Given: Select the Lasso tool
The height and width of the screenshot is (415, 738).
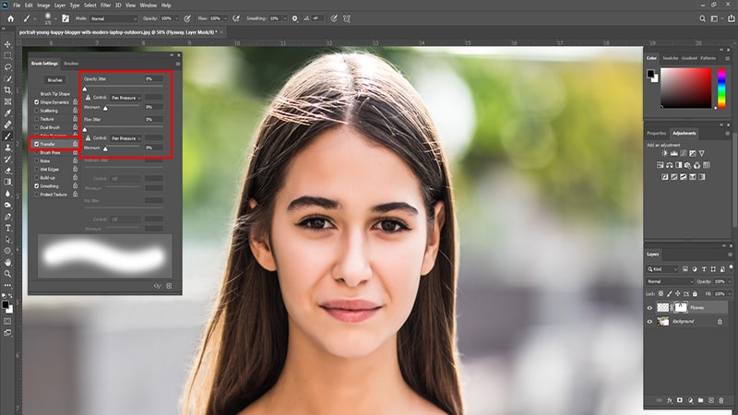Looking at the screenshot, I should pyautogui.click(x=7, y=67).
